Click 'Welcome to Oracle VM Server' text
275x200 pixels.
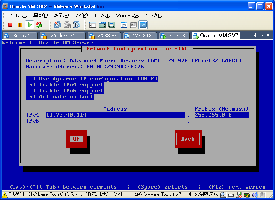point(48,42)
